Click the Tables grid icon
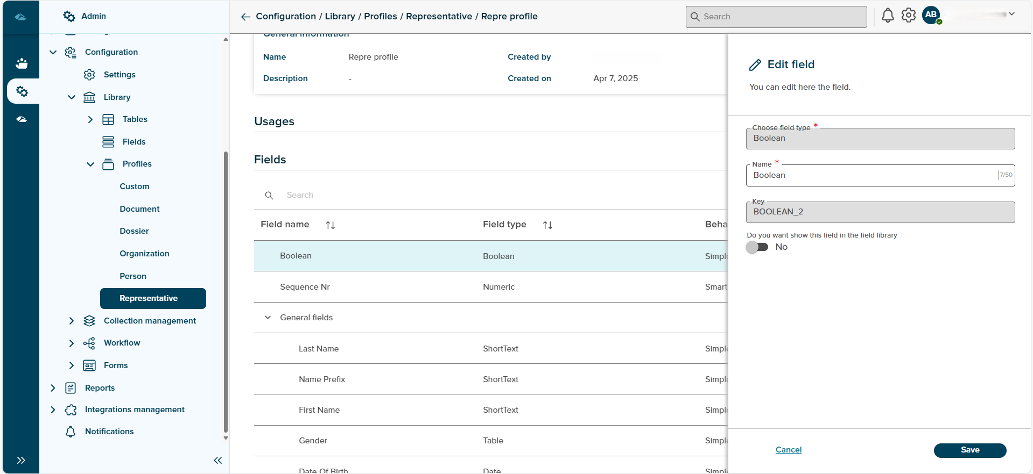This screenshot has width=1033, height=474. point(108,119)
